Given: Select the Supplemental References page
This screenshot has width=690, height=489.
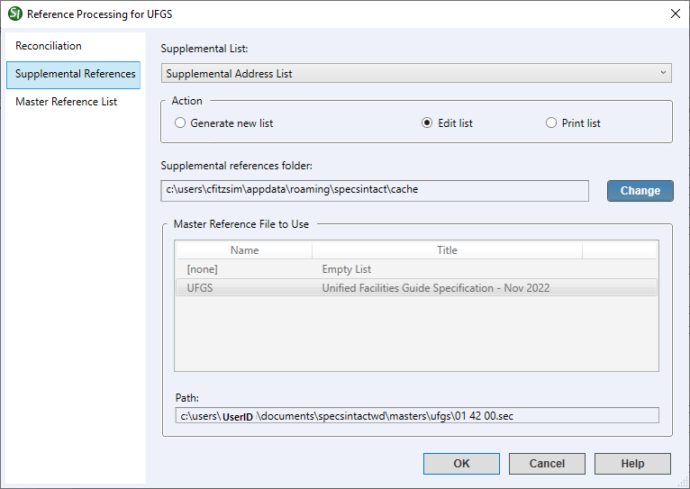Looking at the screenshot, I should (74, 75).
